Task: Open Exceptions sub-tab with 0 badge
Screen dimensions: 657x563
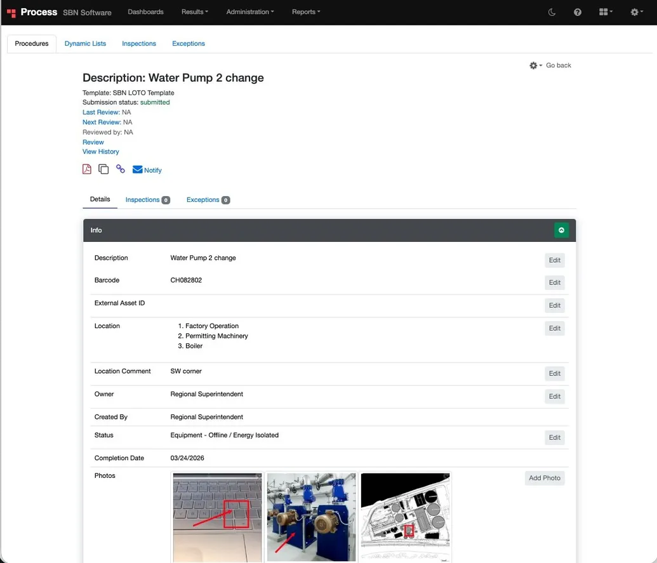Action: tap(208, 200)
